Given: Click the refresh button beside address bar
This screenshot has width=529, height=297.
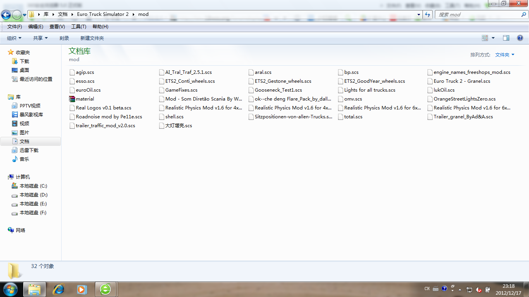Looking at the screenshot, I should pyautogui.click(x=428, y=14).
